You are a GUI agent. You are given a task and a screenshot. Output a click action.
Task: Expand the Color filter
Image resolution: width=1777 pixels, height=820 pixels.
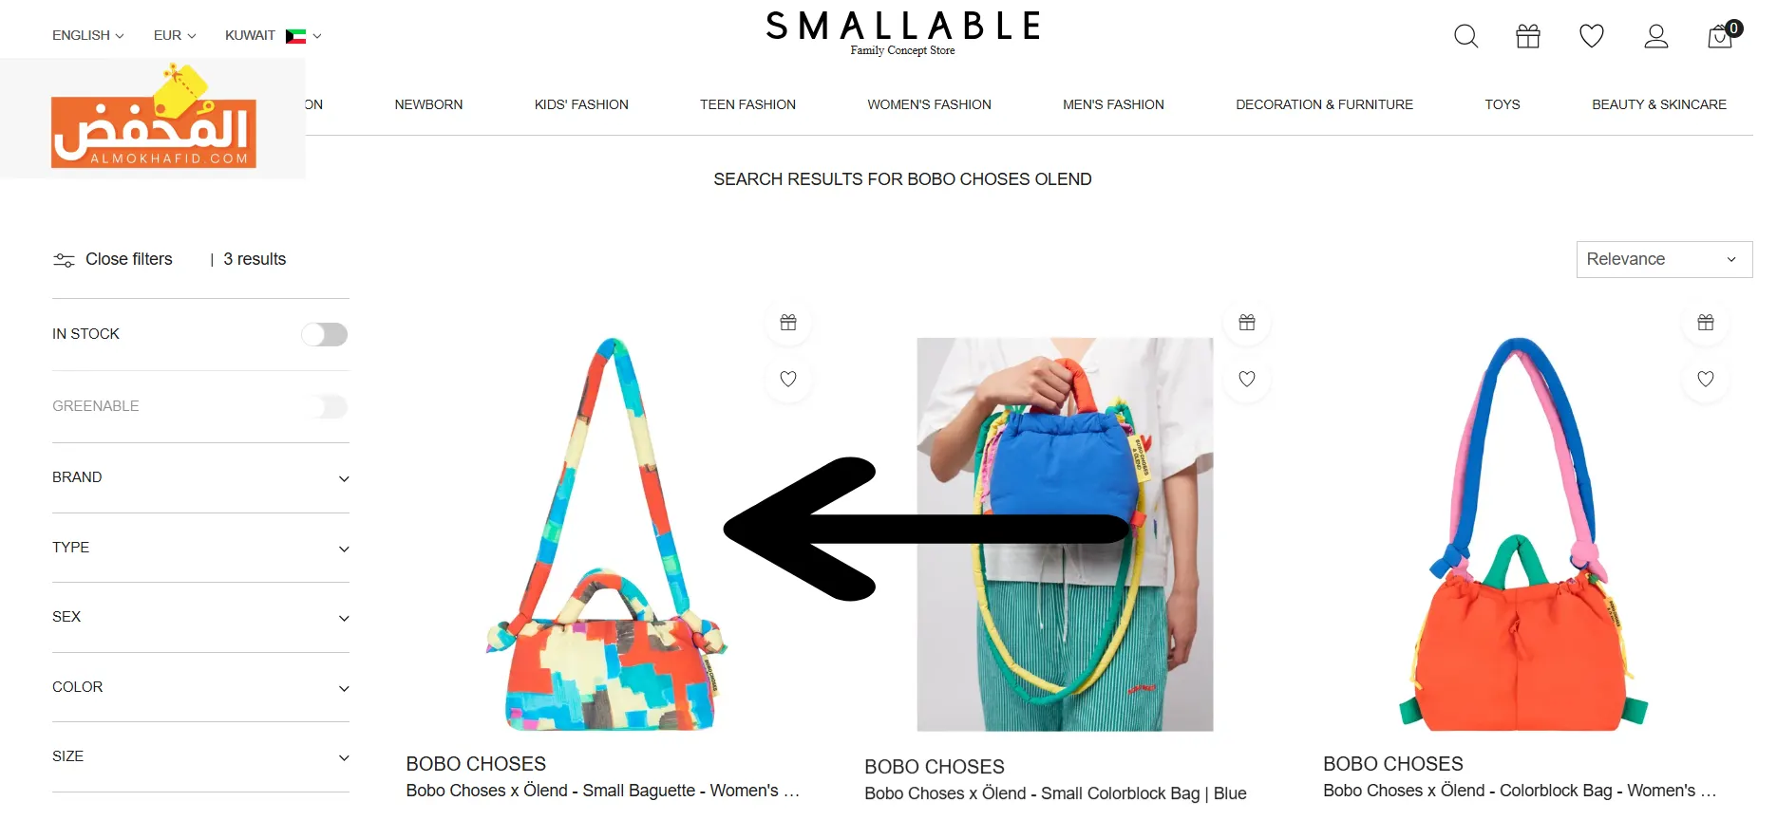click(x=200, y=687)
